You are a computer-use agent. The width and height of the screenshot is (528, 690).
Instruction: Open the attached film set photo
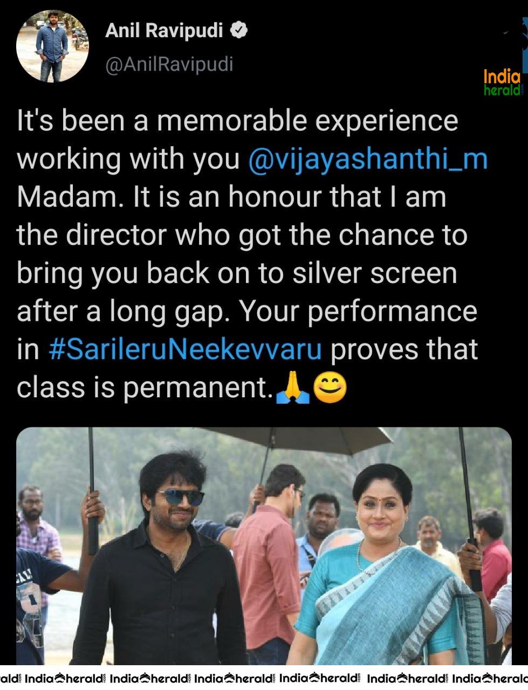click(264, 546)
